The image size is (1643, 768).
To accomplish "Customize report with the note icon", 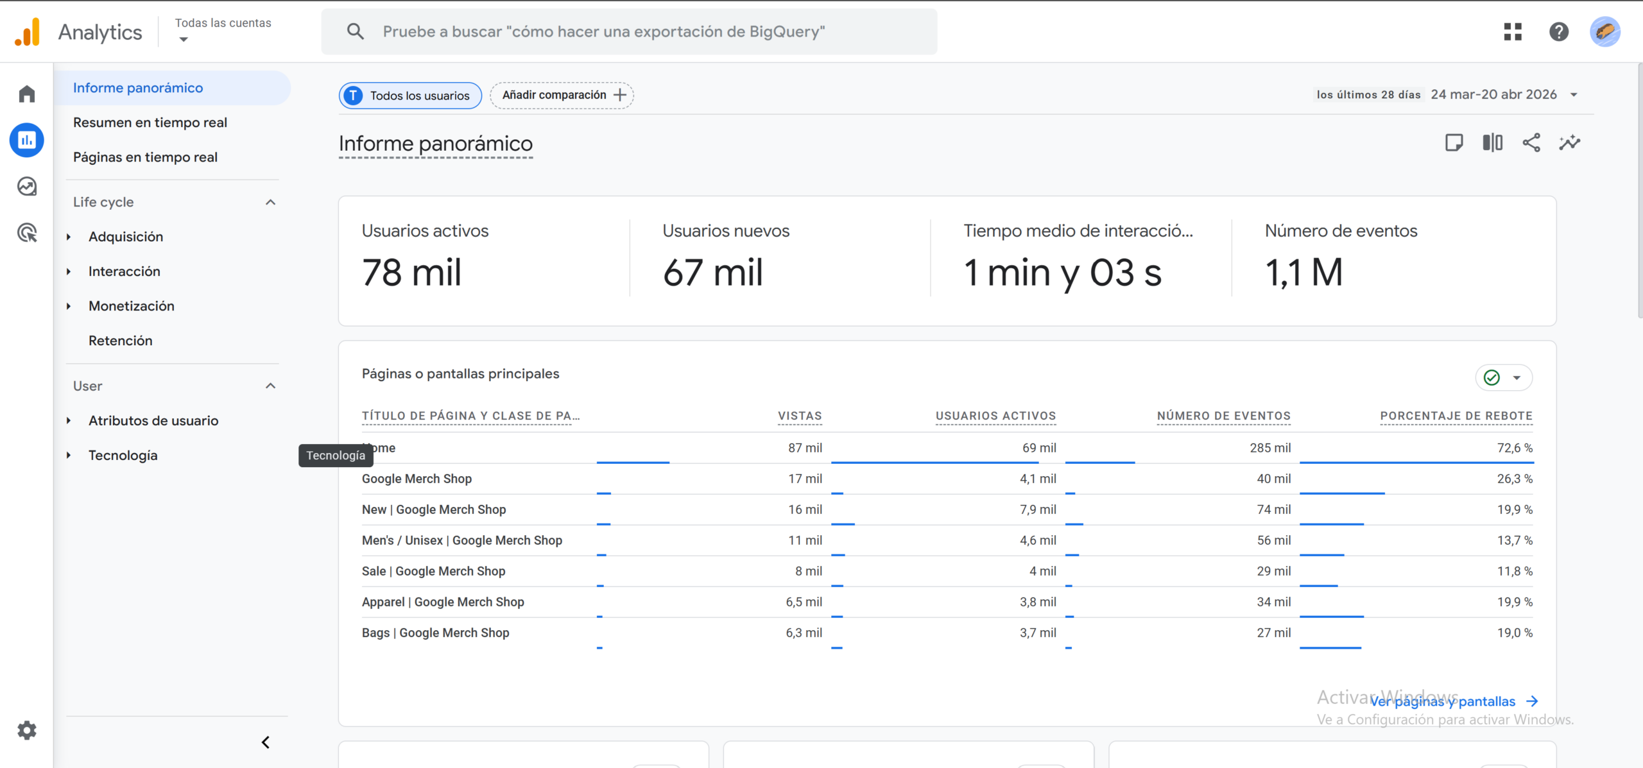I will [1454, 142].
